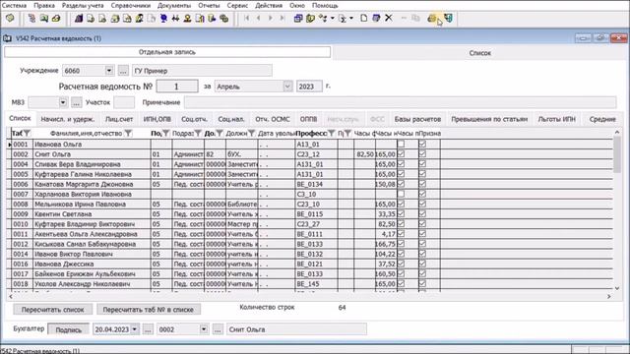Image resolution: width=630 pixels, height=354 pixels.
Task: Open МВЗ dropdown arrow
Action: (x=63, y=102)
